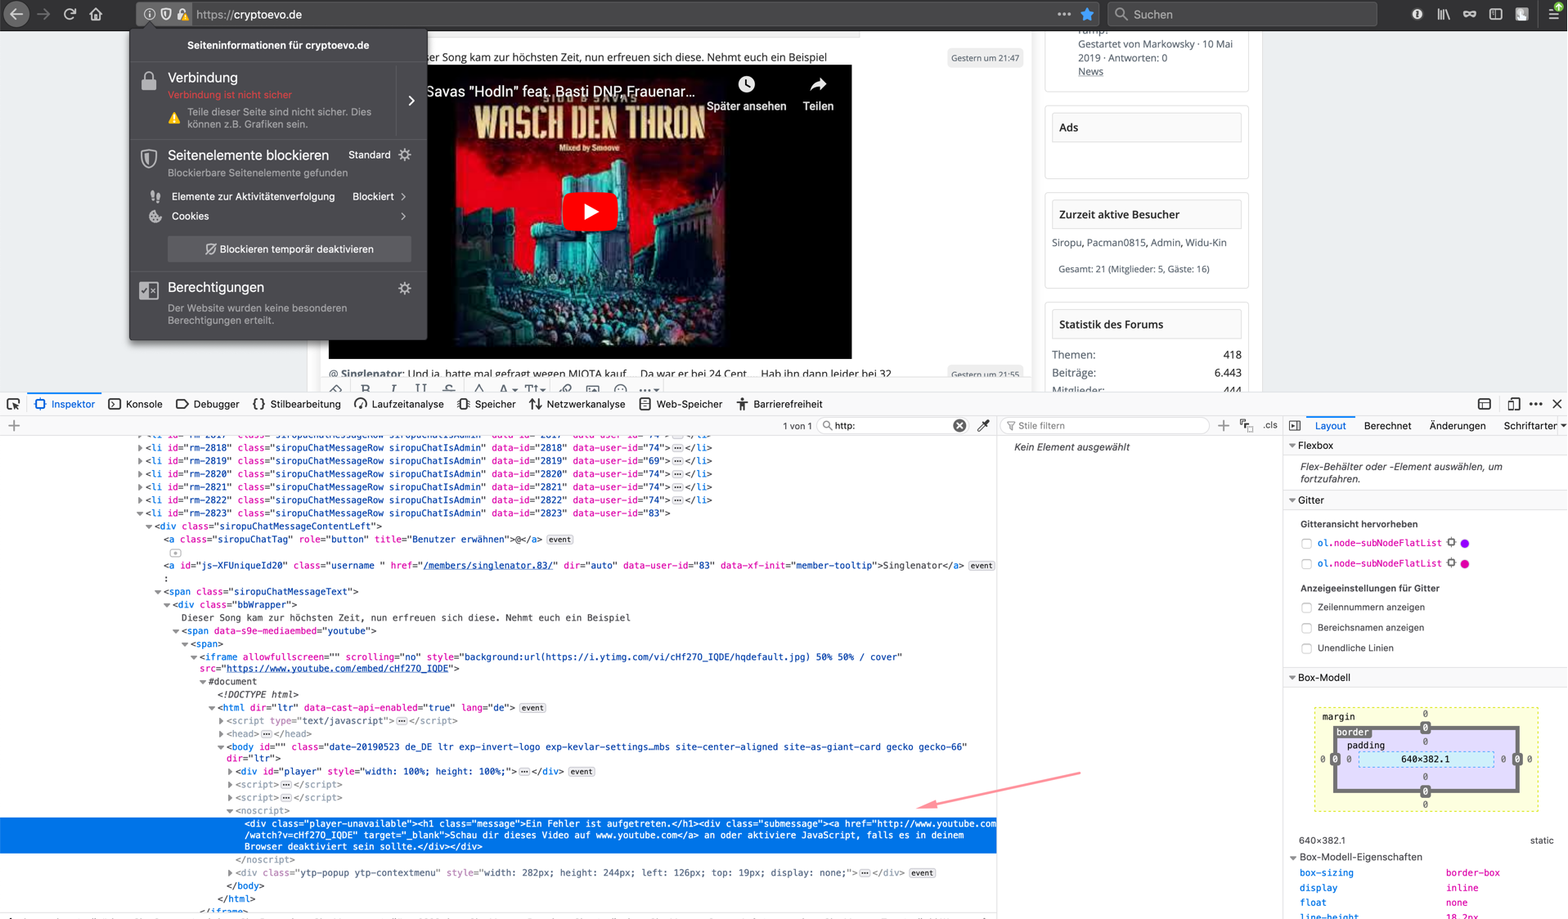Image resolution: width=1568 pixels, height=919 pixels.
Task: Open the News link in sidebar
Action: click(1090, 71)
